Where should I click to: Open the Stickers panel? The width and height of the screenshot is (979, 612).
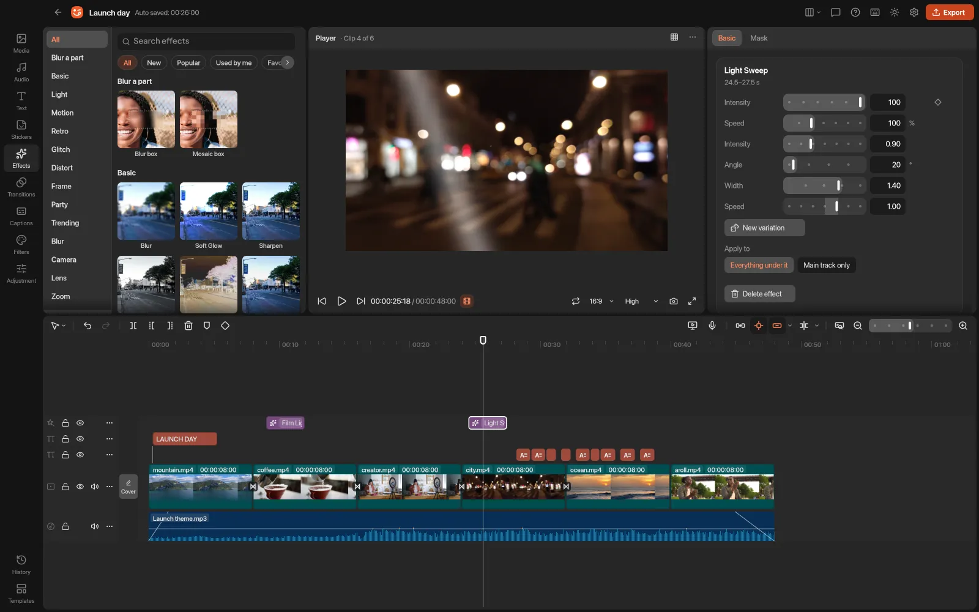point(21,129)
